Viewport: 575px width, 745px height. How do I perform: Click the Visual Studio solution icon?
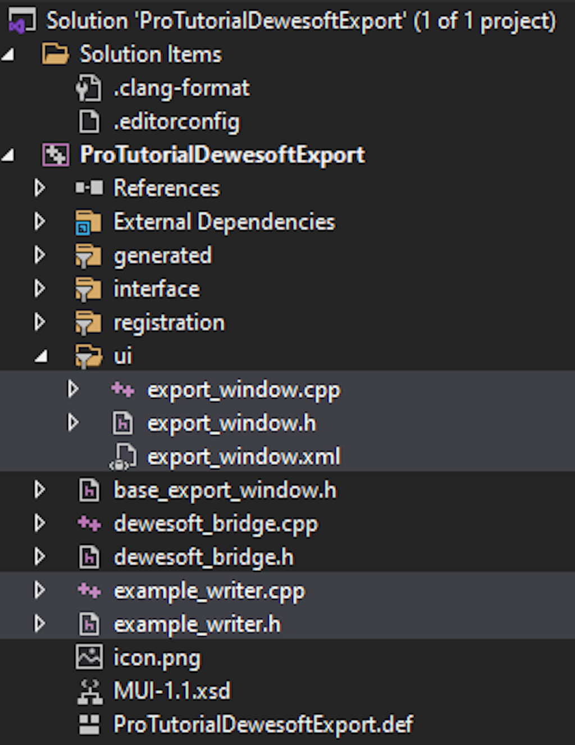[x=22, y=21]
